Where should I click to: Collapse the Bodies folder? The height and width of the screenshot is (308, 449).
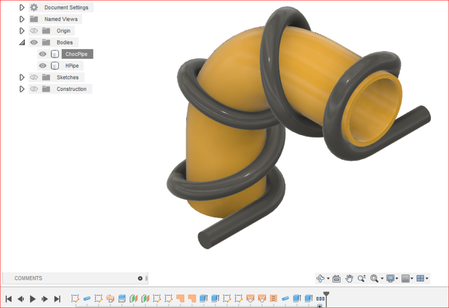pos(22,43)
